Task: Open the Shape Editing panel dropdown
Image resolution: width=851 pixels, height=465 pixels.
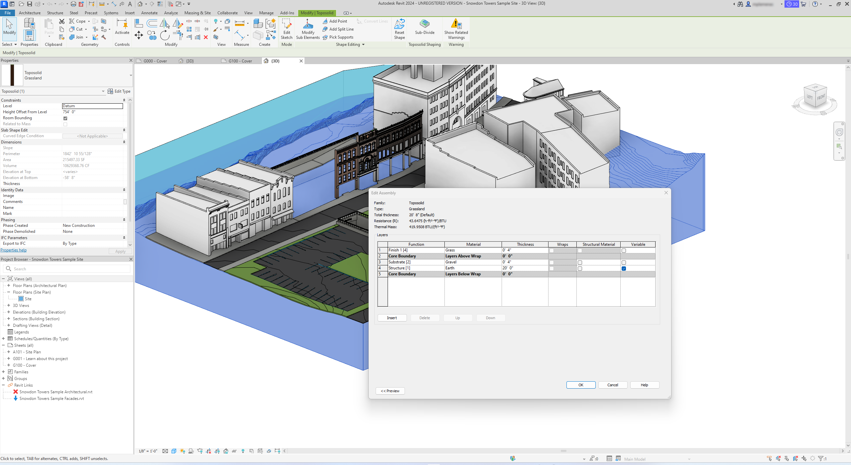Action: pos(350,45)
